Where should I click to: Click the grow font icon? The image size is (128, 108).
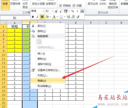click(56, 11)
